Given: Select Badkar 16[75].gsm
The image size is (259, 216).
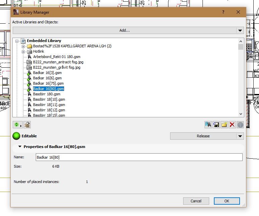Looking at the screenshot, I should (x=48, y=84).
